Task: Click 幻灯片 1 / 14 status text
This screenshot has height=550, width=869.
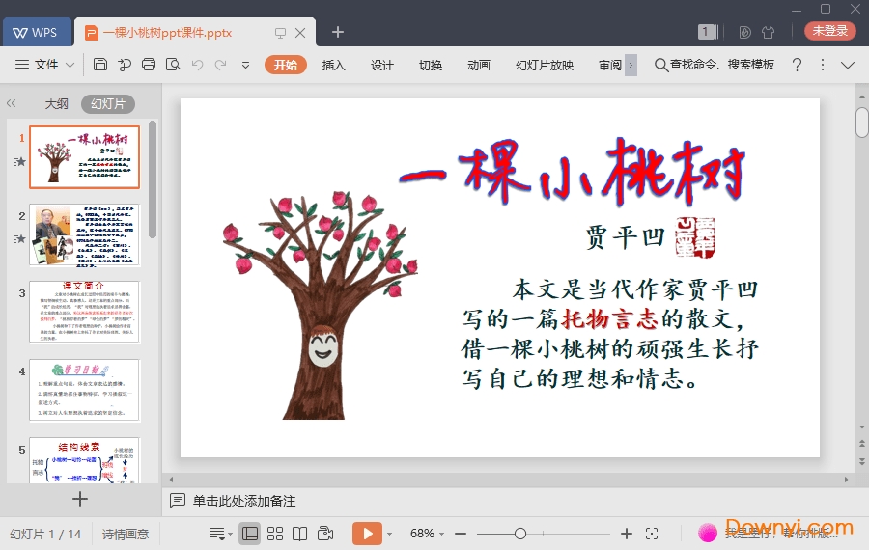Action: click(x=45, y=534)
